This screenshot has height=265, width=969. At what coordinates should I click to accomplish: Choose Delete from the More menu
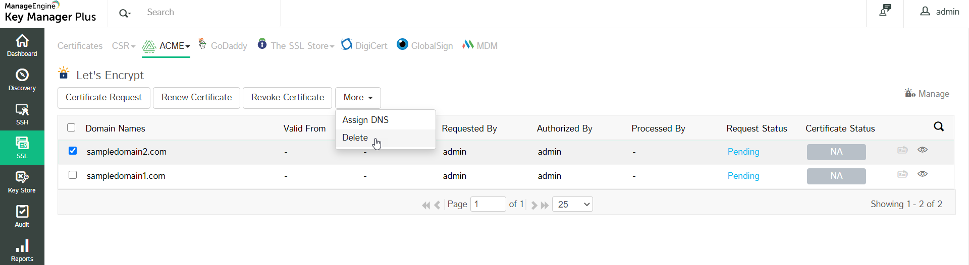point(355,138)
